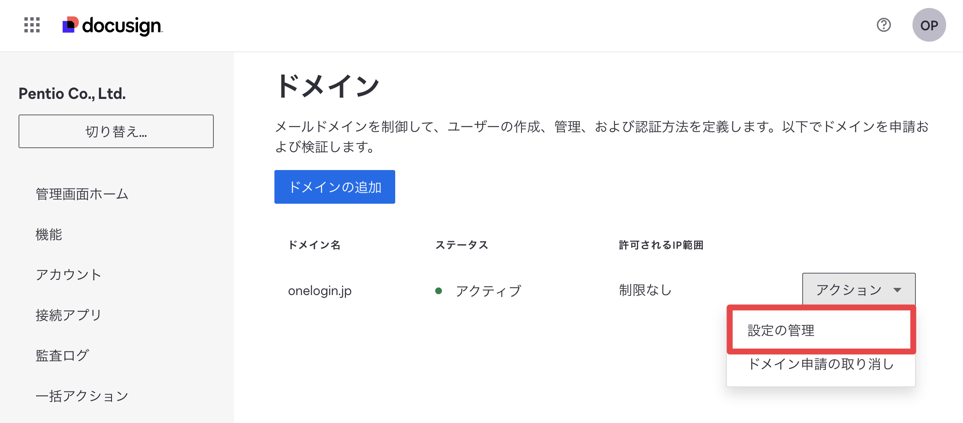Open アカウント in the sidebar
The width and height of the screenshot is (963, 423).
(x=69, y=275)
